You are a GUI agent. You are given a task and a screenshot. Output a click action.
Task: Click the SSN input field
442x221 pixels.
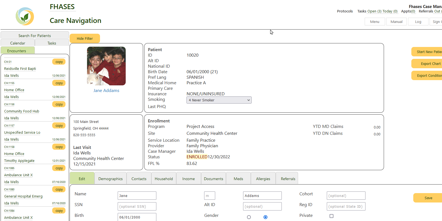137,206
